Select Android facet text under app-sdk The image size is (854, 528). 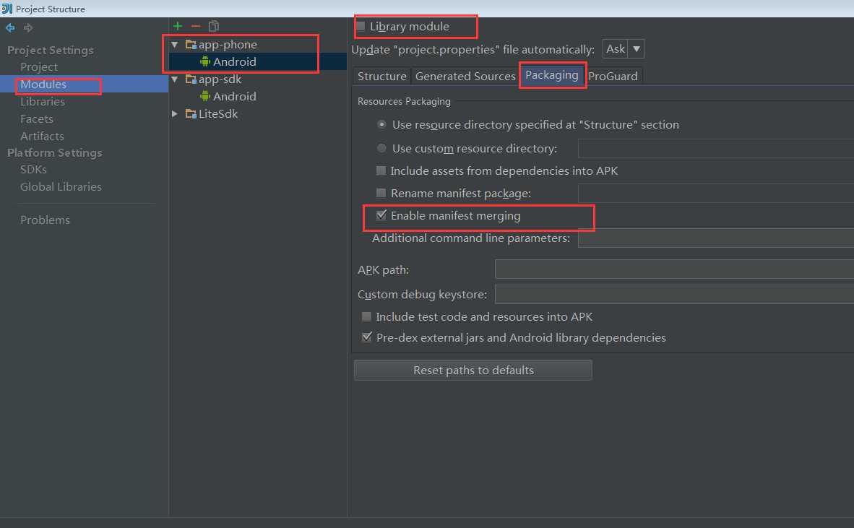[x=235, y=96]
